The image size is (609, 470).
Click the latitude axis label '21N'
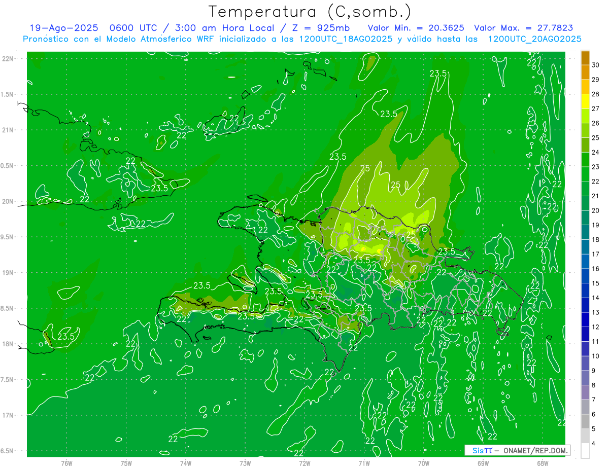(8, 130)
